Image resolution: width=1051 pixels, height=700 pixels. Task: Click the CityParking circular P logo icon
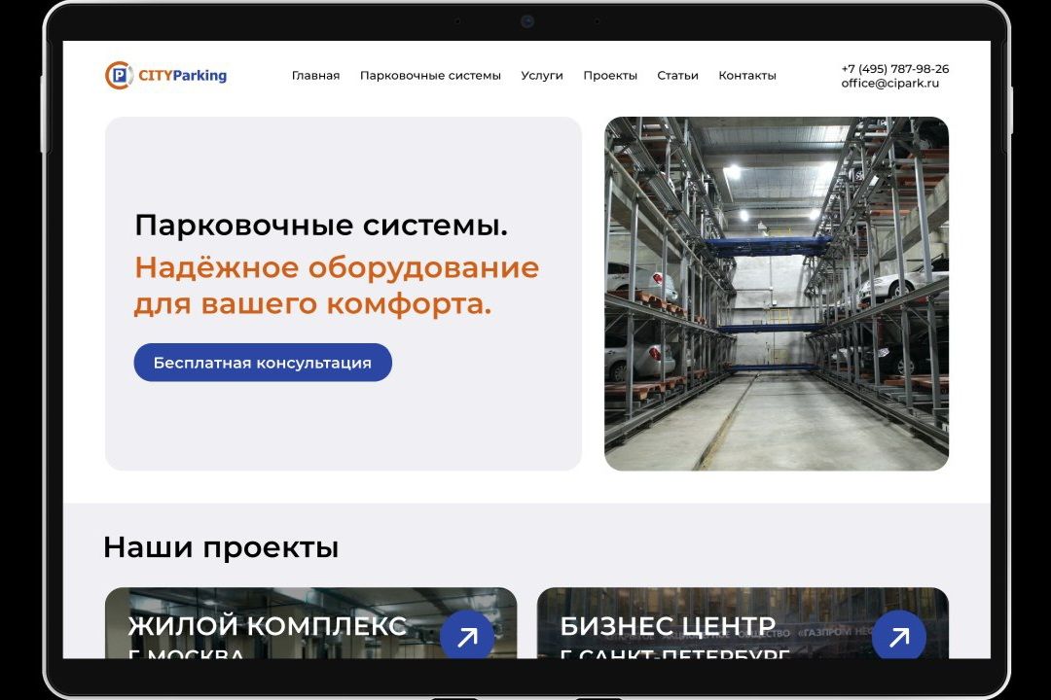(119, 76)
